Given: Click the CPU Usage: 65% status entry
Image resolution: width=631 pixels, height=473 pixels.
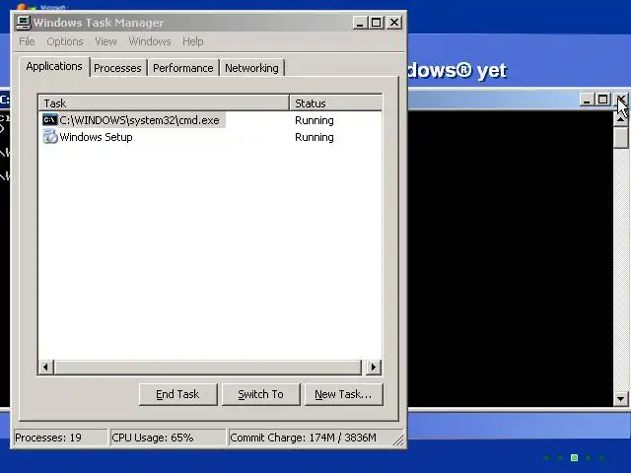Looking at the screenshot, I should click(168, 438).
